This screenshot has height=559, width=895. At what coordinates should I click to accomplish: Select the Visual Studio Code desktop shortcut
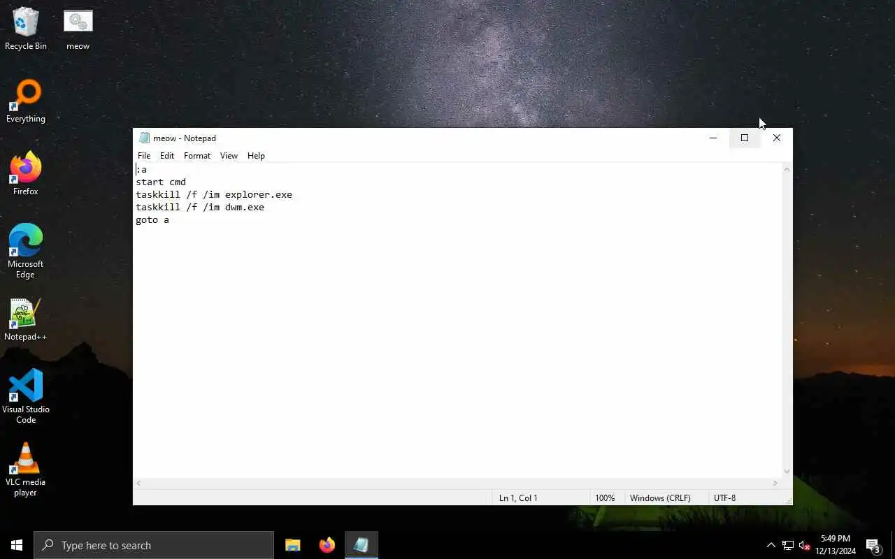26,397
